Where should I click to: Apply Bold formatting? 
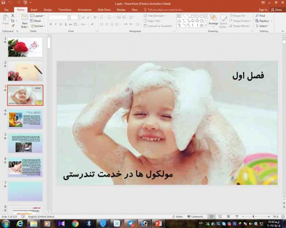pos(51,24)
